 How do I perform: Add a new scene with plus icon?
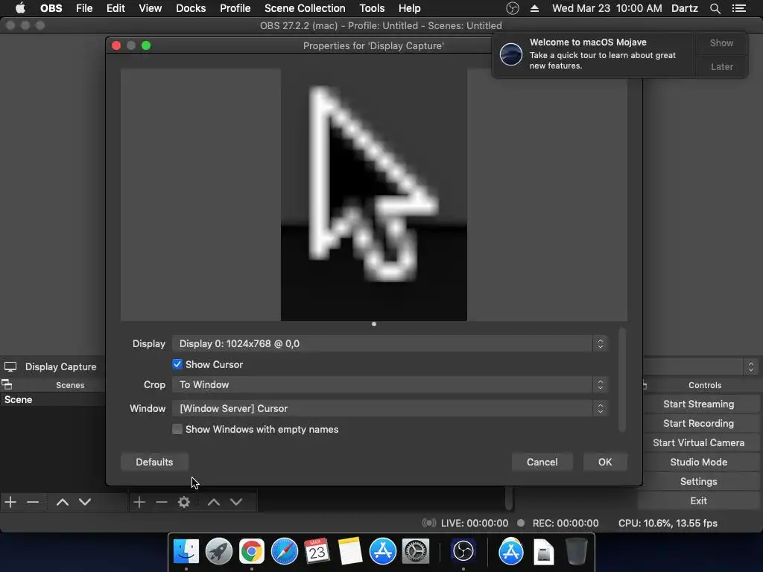pyautogui.click(x=10, y=501)
